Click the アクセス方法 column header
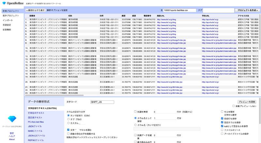The width and height of the screenshot is (261, 143). click(x=243, y=16)
